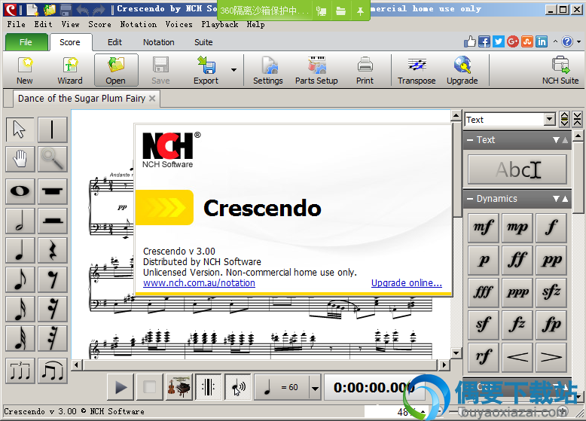Open the Export dropdown arrow
Viewport: 586px width, 421px height.
pyautogui.click(x=233, y=70)
